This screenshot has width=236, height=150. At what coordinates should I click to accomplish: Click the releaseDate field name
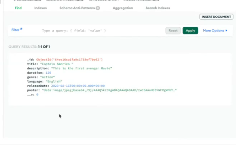coord(38,86)
